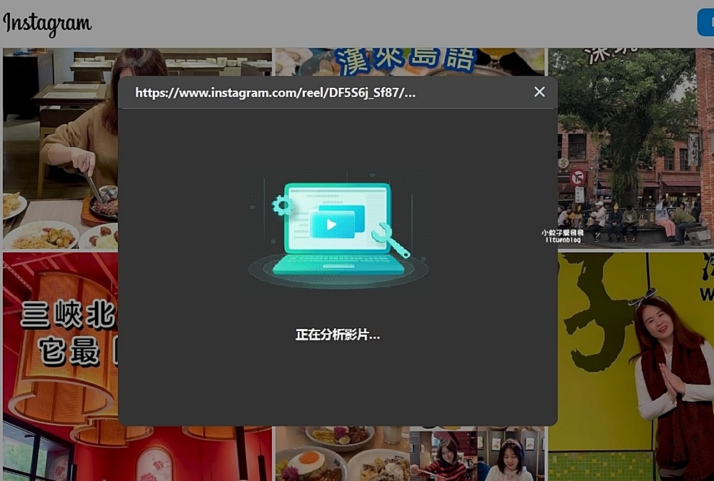Click the blue button in top-right corner
Screen dimensions: 714x481
pos(706,22)
